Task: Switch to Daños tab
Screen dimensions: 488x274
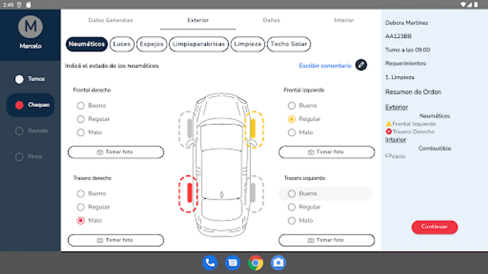Action: click(271, 20)
